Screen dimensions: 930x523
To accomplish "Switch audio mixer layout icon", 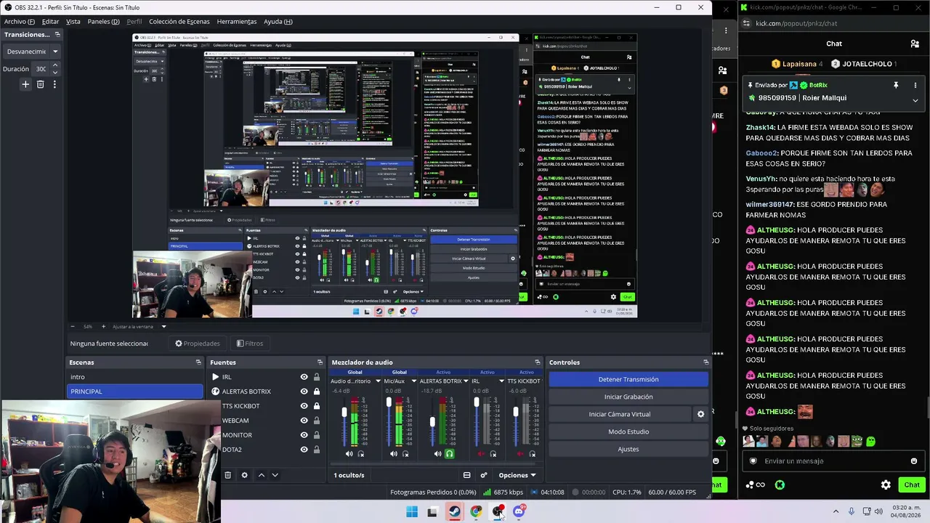I will click(466, 475).
